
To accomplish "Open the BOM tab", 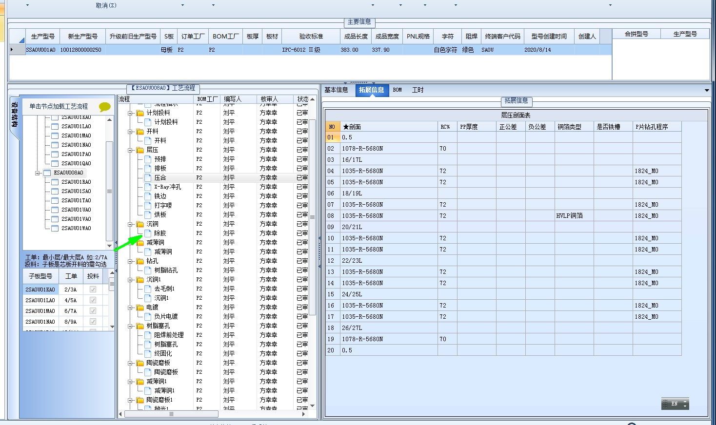I will tap(398, 90).
